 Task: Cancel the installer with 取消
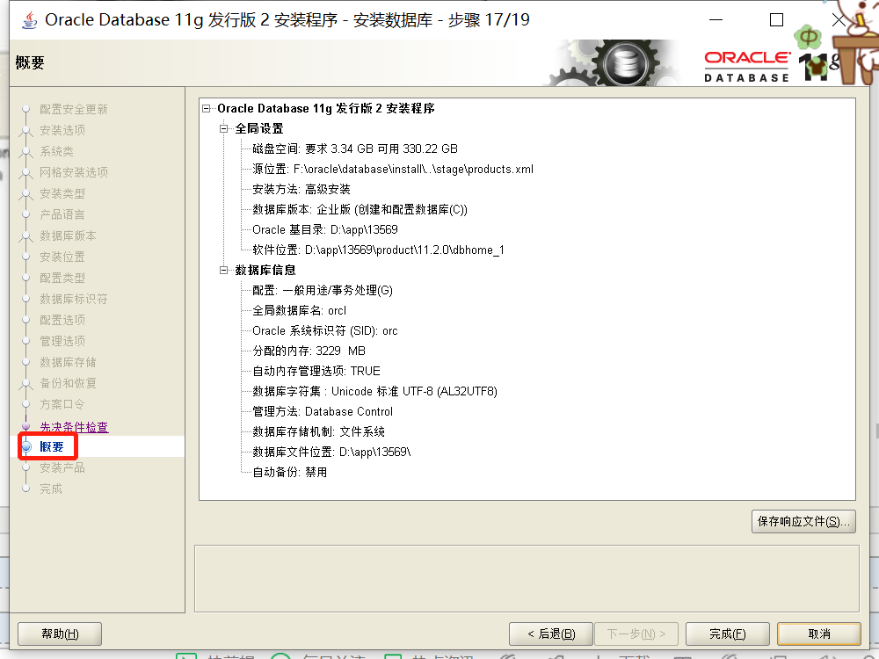point(819,634)
